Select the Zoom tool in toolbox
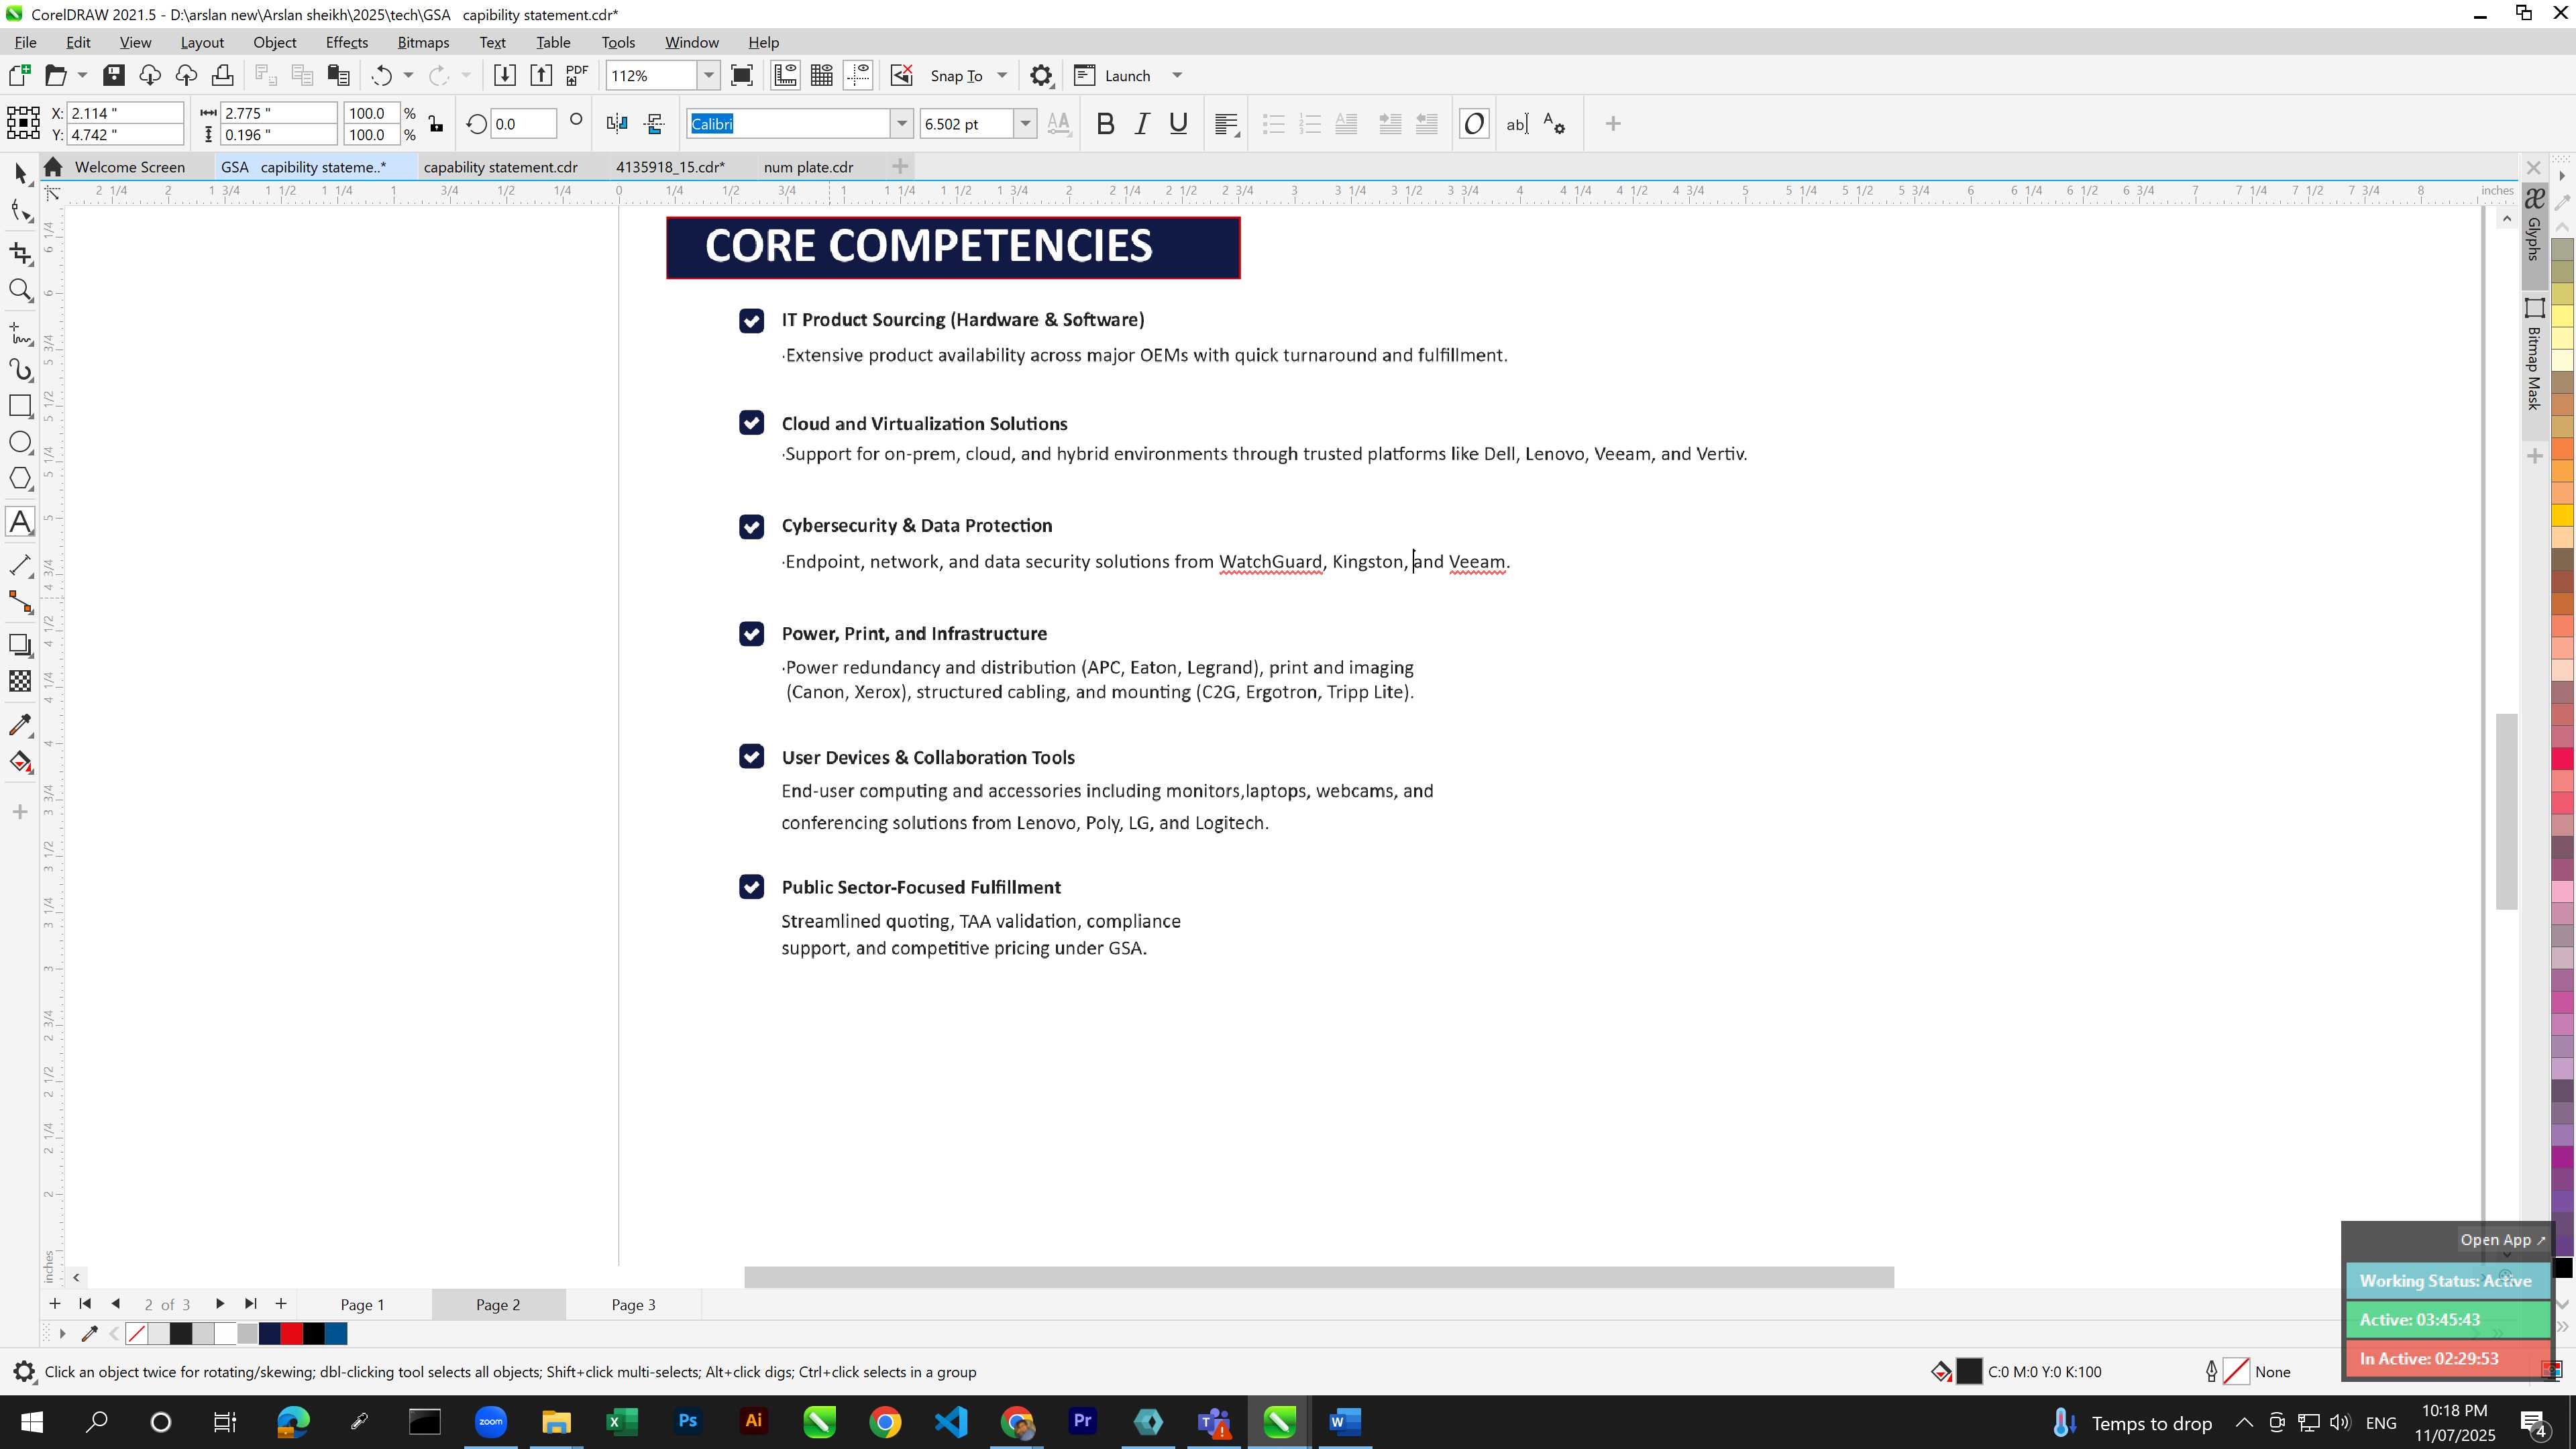This screenshot has width=2576, height=1449. tap(20, 290)
